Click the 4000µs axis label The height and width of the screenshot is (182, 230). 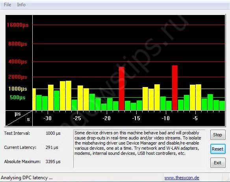pyautogui.click(x=18, y=61)
